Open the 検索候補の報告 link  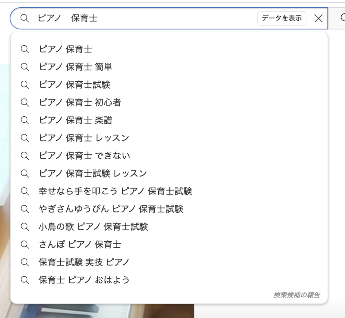[297, 295]
